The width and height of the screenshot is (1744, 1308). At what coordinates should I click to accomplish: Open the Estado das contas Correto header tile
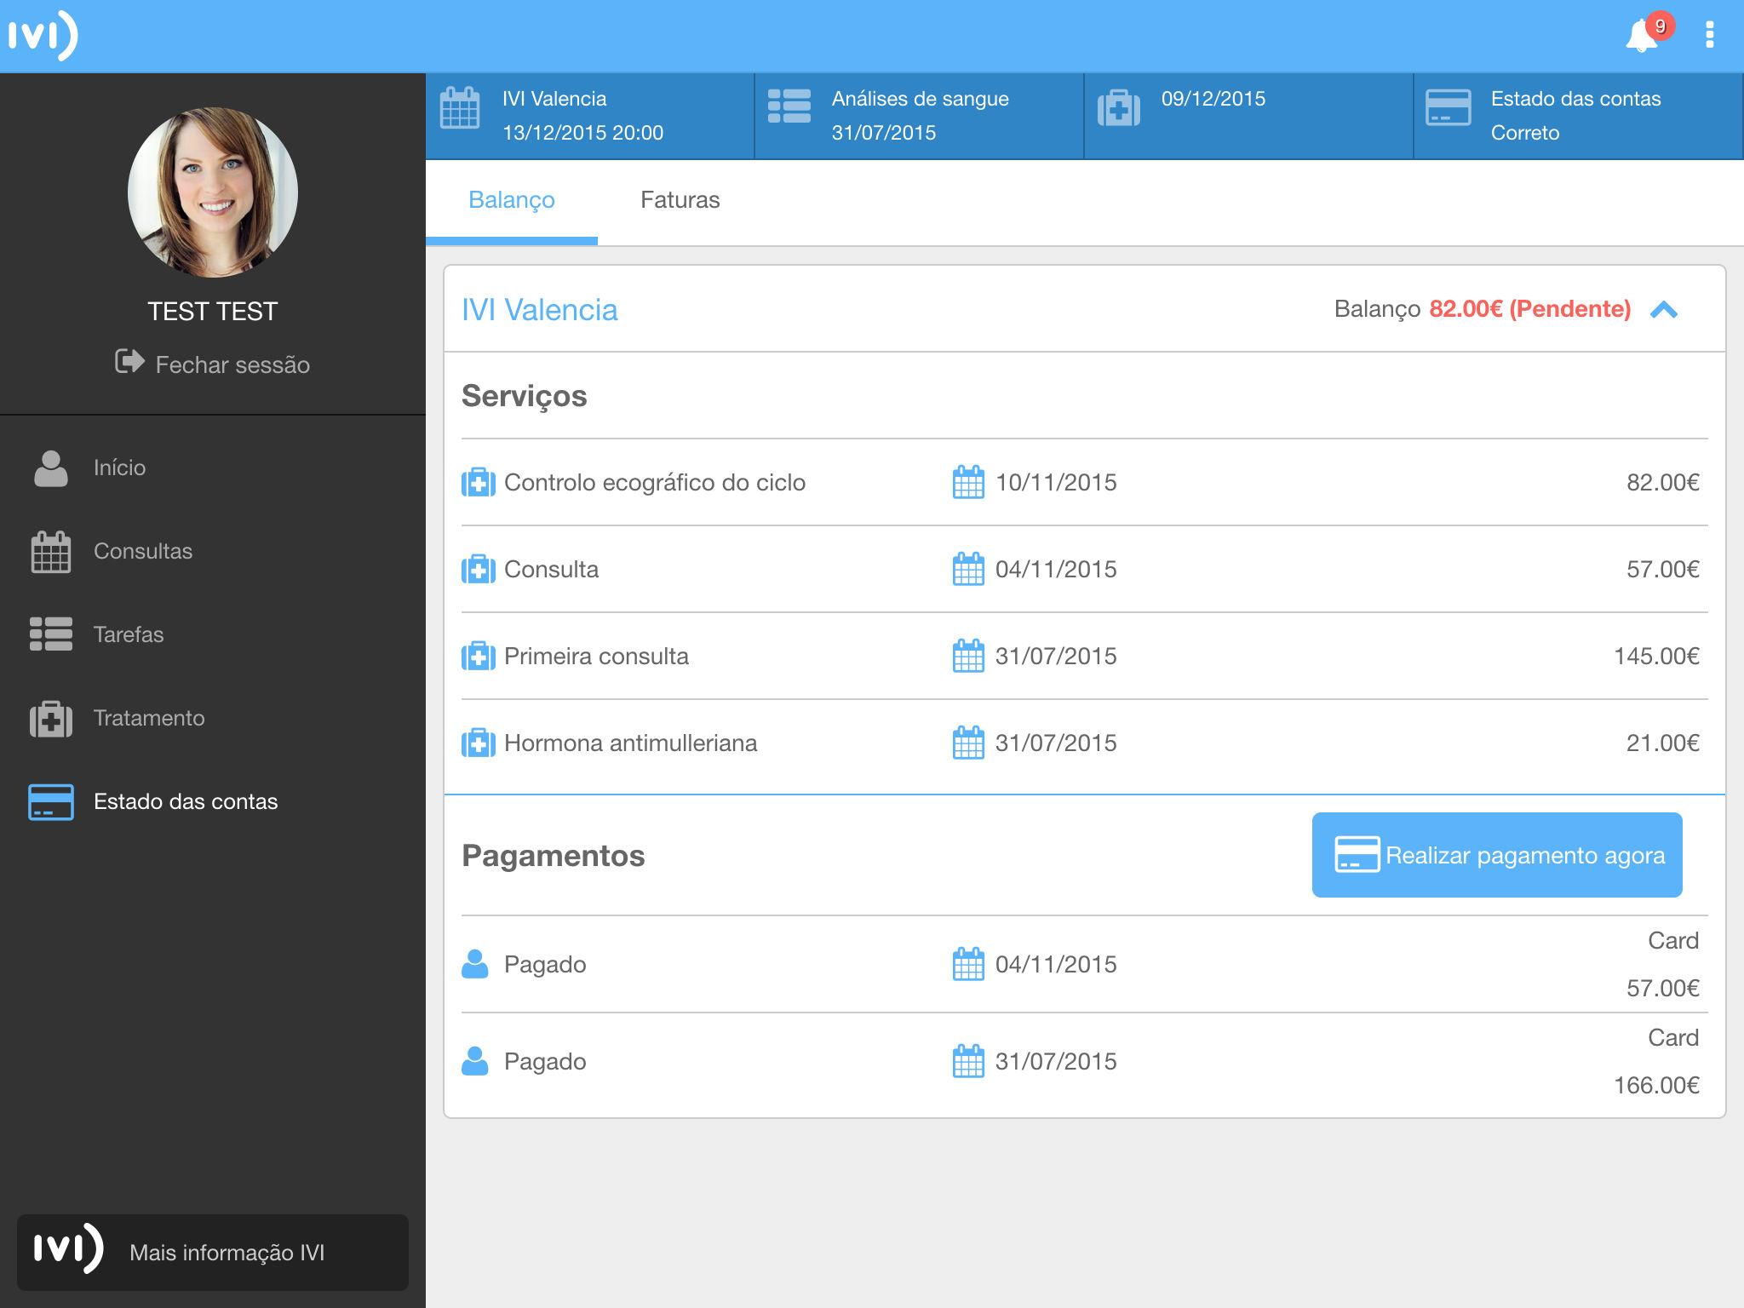(1578, 116)
